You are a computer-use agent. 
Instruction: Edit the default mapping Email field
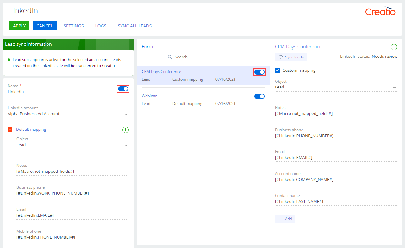(x=73, y=215)
